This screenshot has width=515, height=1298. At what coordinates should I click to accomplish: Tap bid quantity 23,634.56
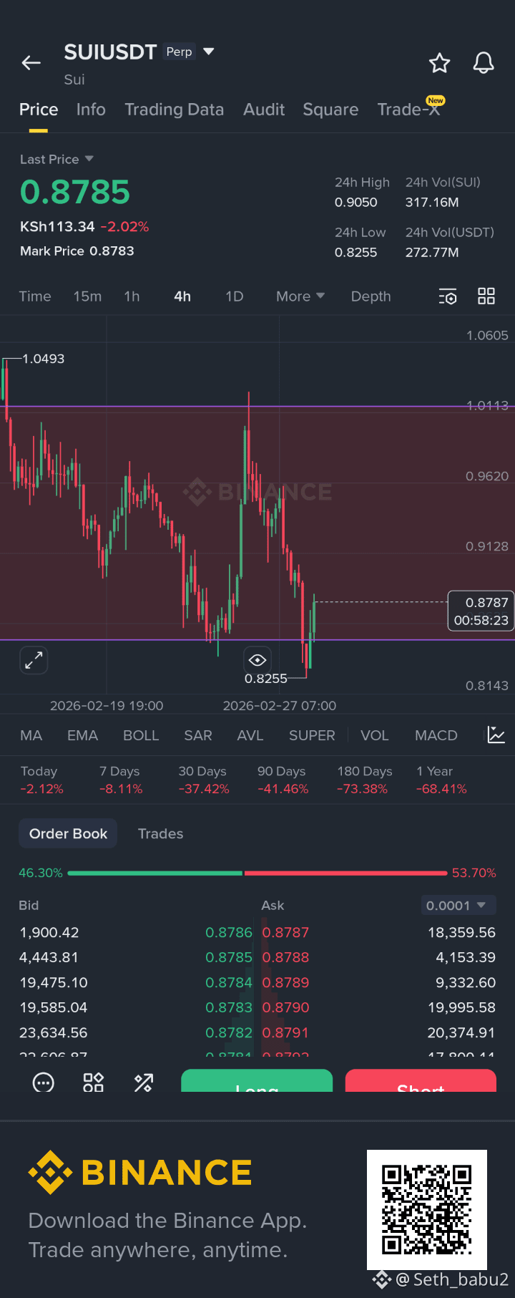(54, 1033)
